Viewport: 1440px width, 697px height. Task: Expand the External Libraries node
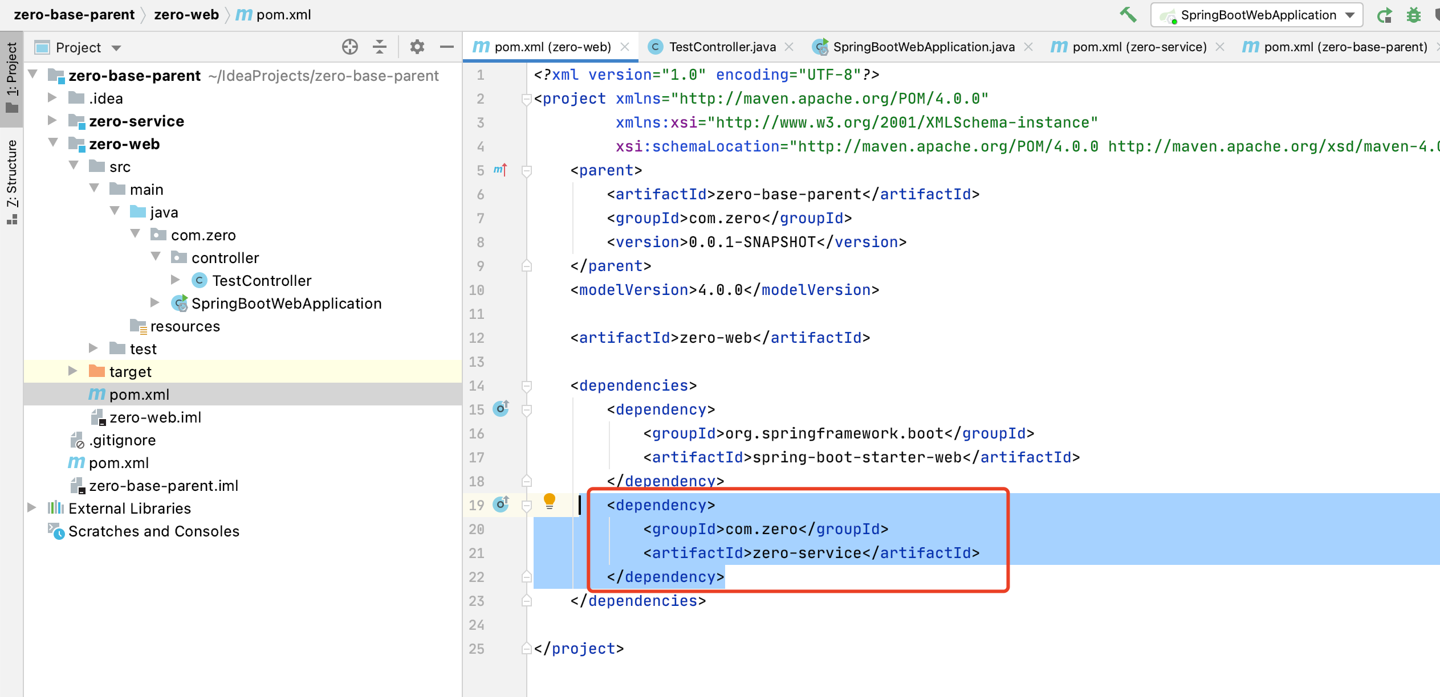pos(32,507)
